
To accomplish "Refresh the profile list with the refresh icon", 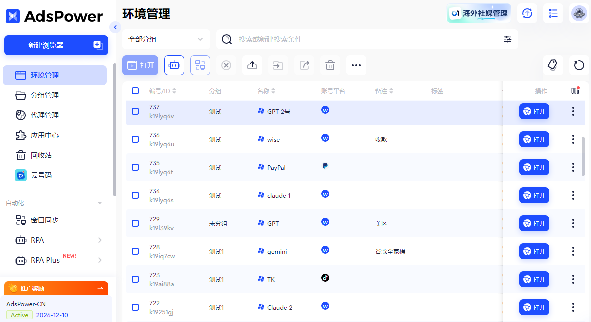I will (579, 65).
